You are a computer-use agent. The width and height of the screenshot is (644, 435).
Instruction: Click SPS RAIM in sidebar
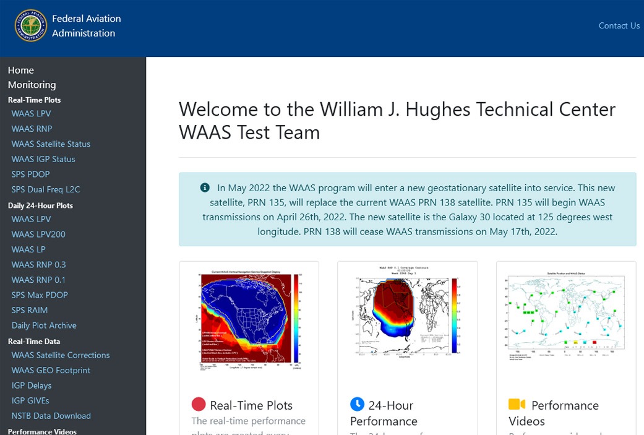pyautogui.click(x=30, y=310)
